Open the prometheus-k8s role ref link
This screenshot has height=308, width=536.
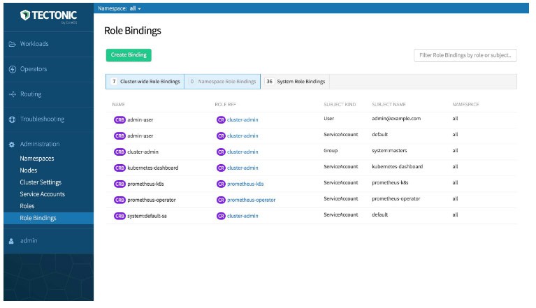pyautogui.click(x=245, y=184)
